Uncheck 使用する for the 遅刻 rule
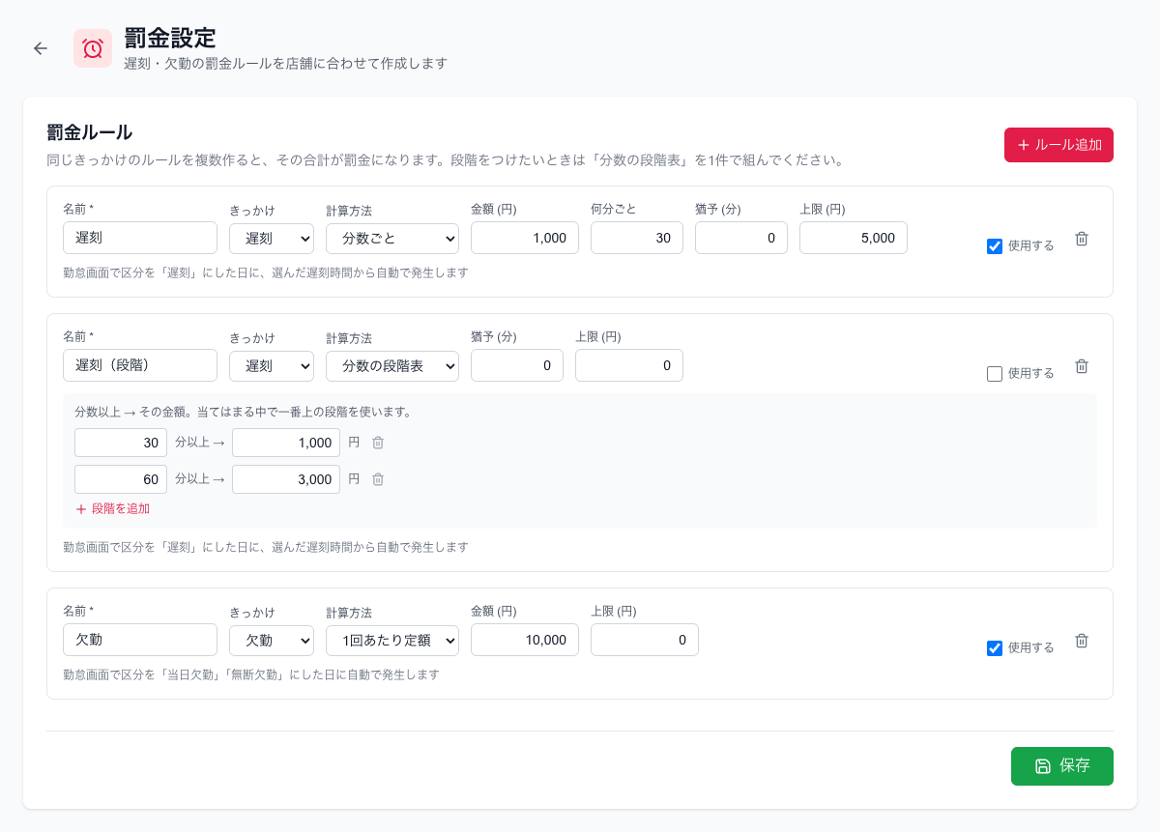 point(995,246)
